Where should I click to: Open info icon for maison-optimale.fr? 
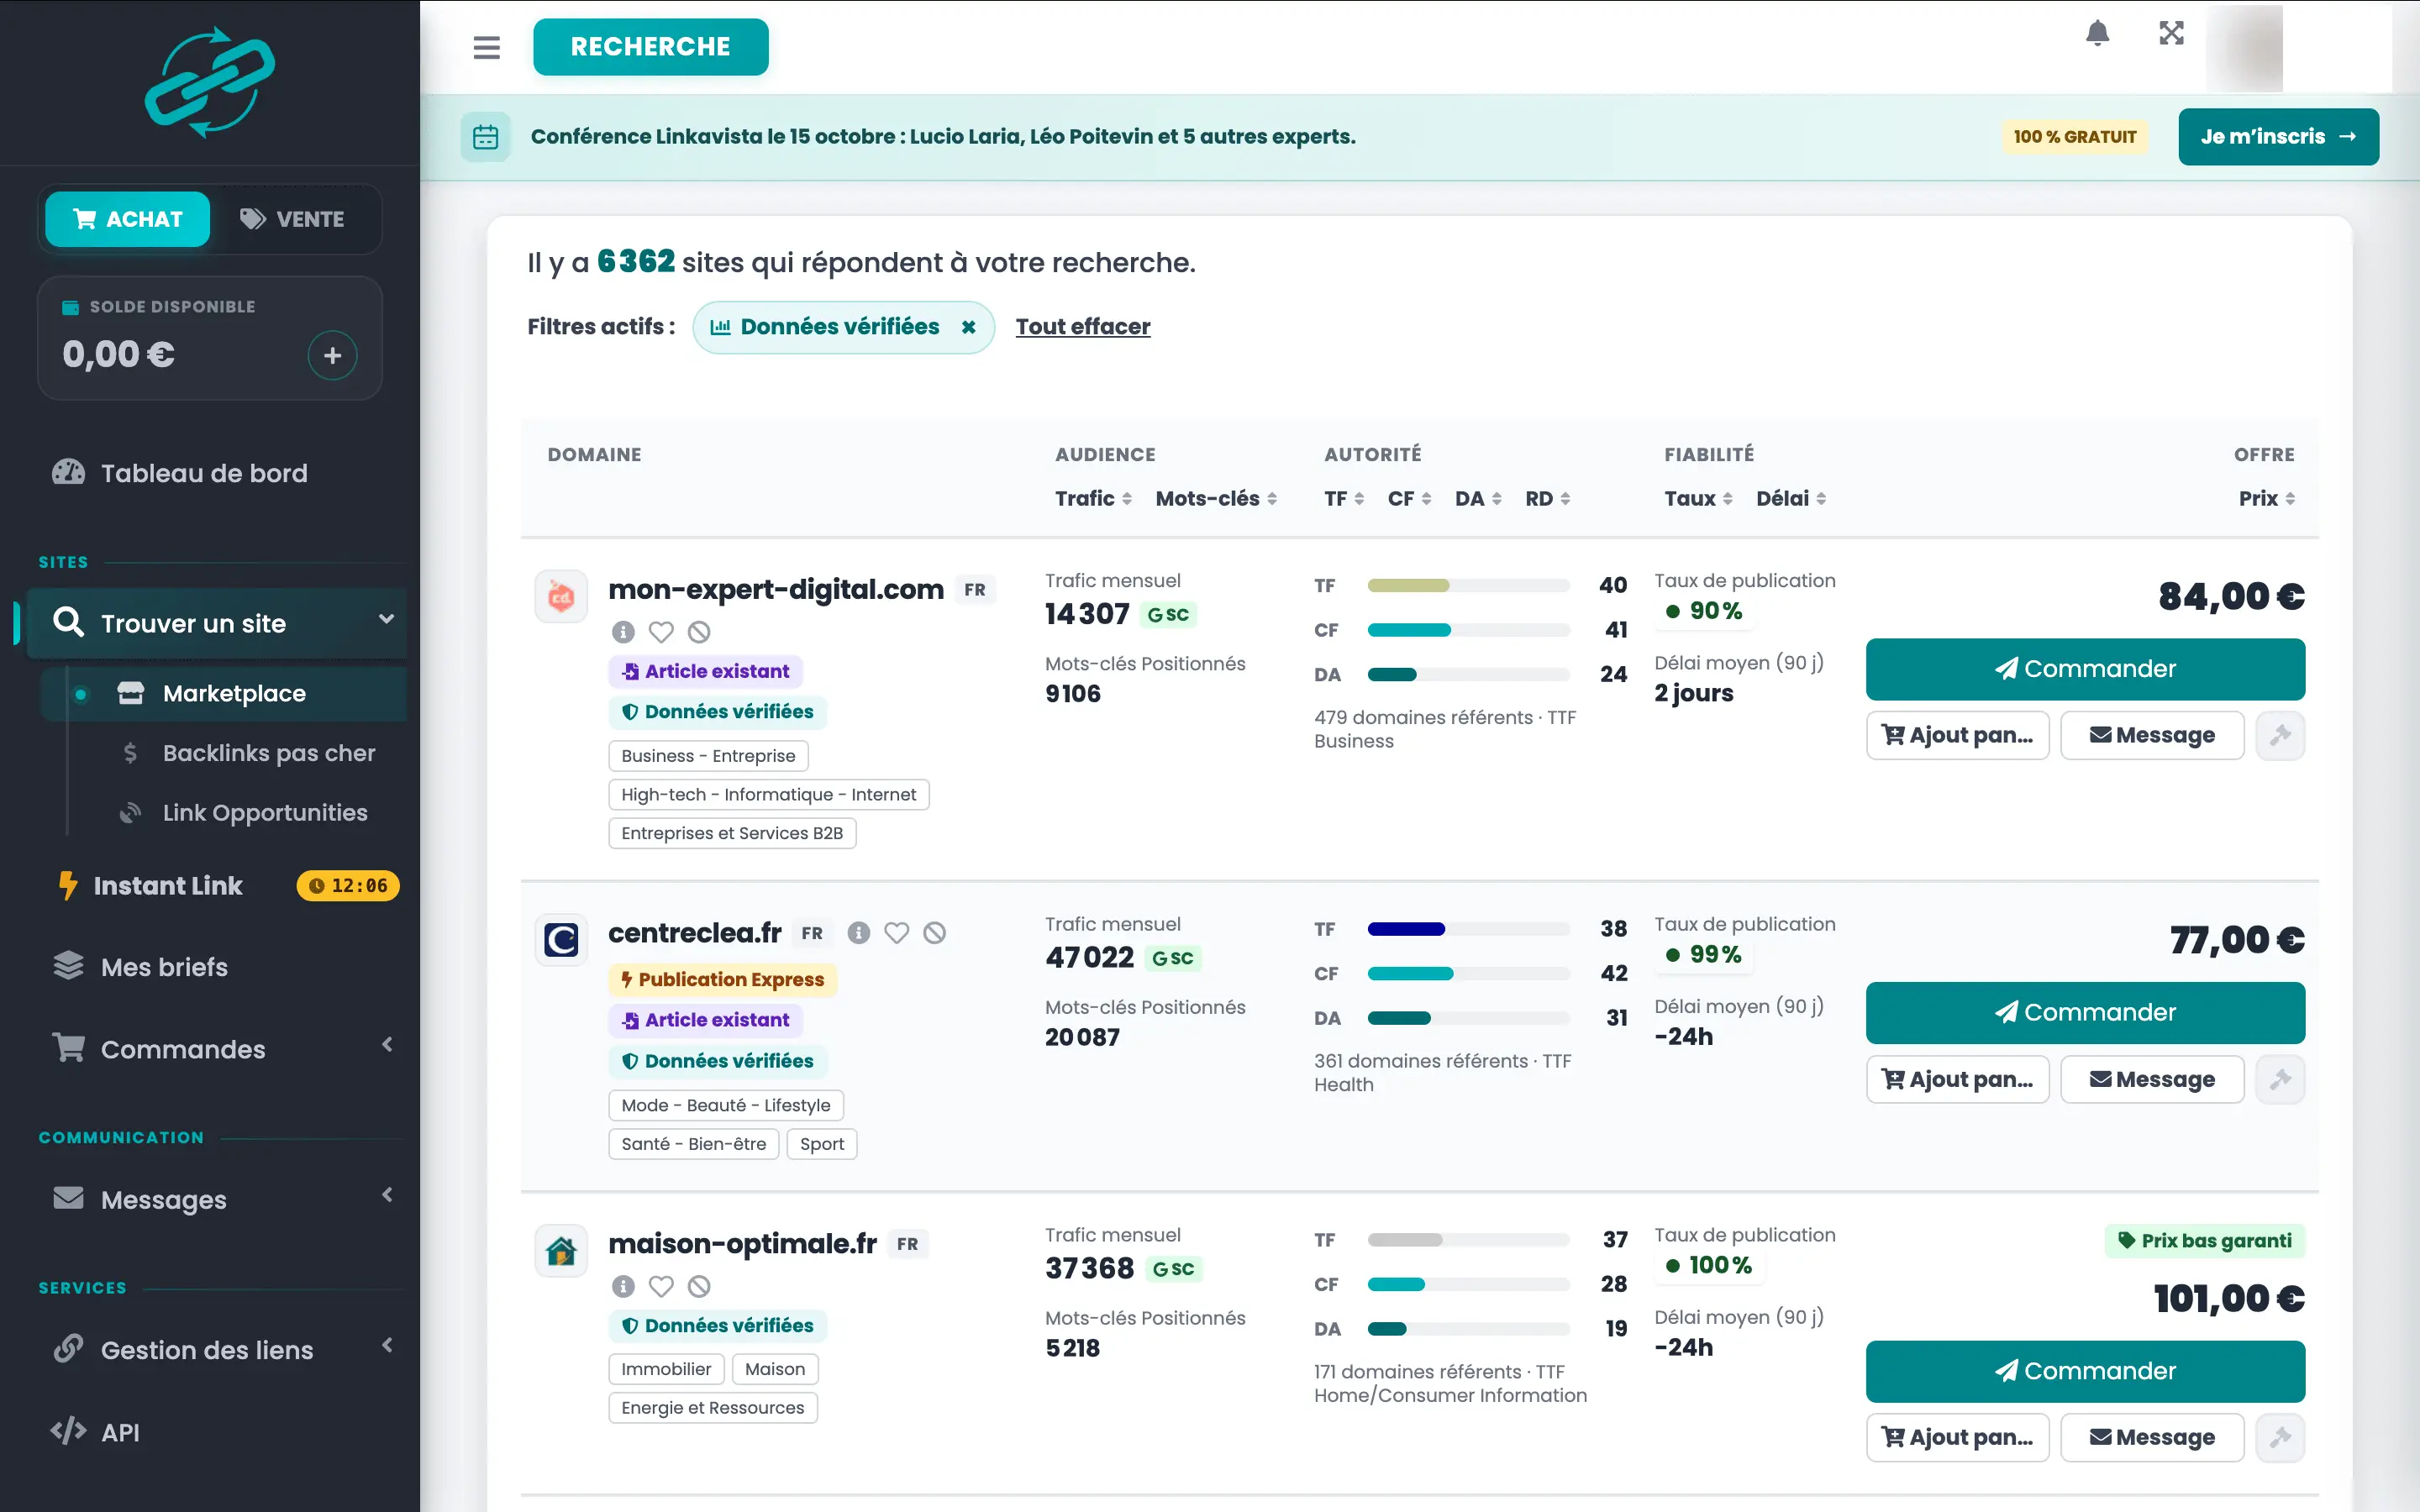tap(623, 1286)
